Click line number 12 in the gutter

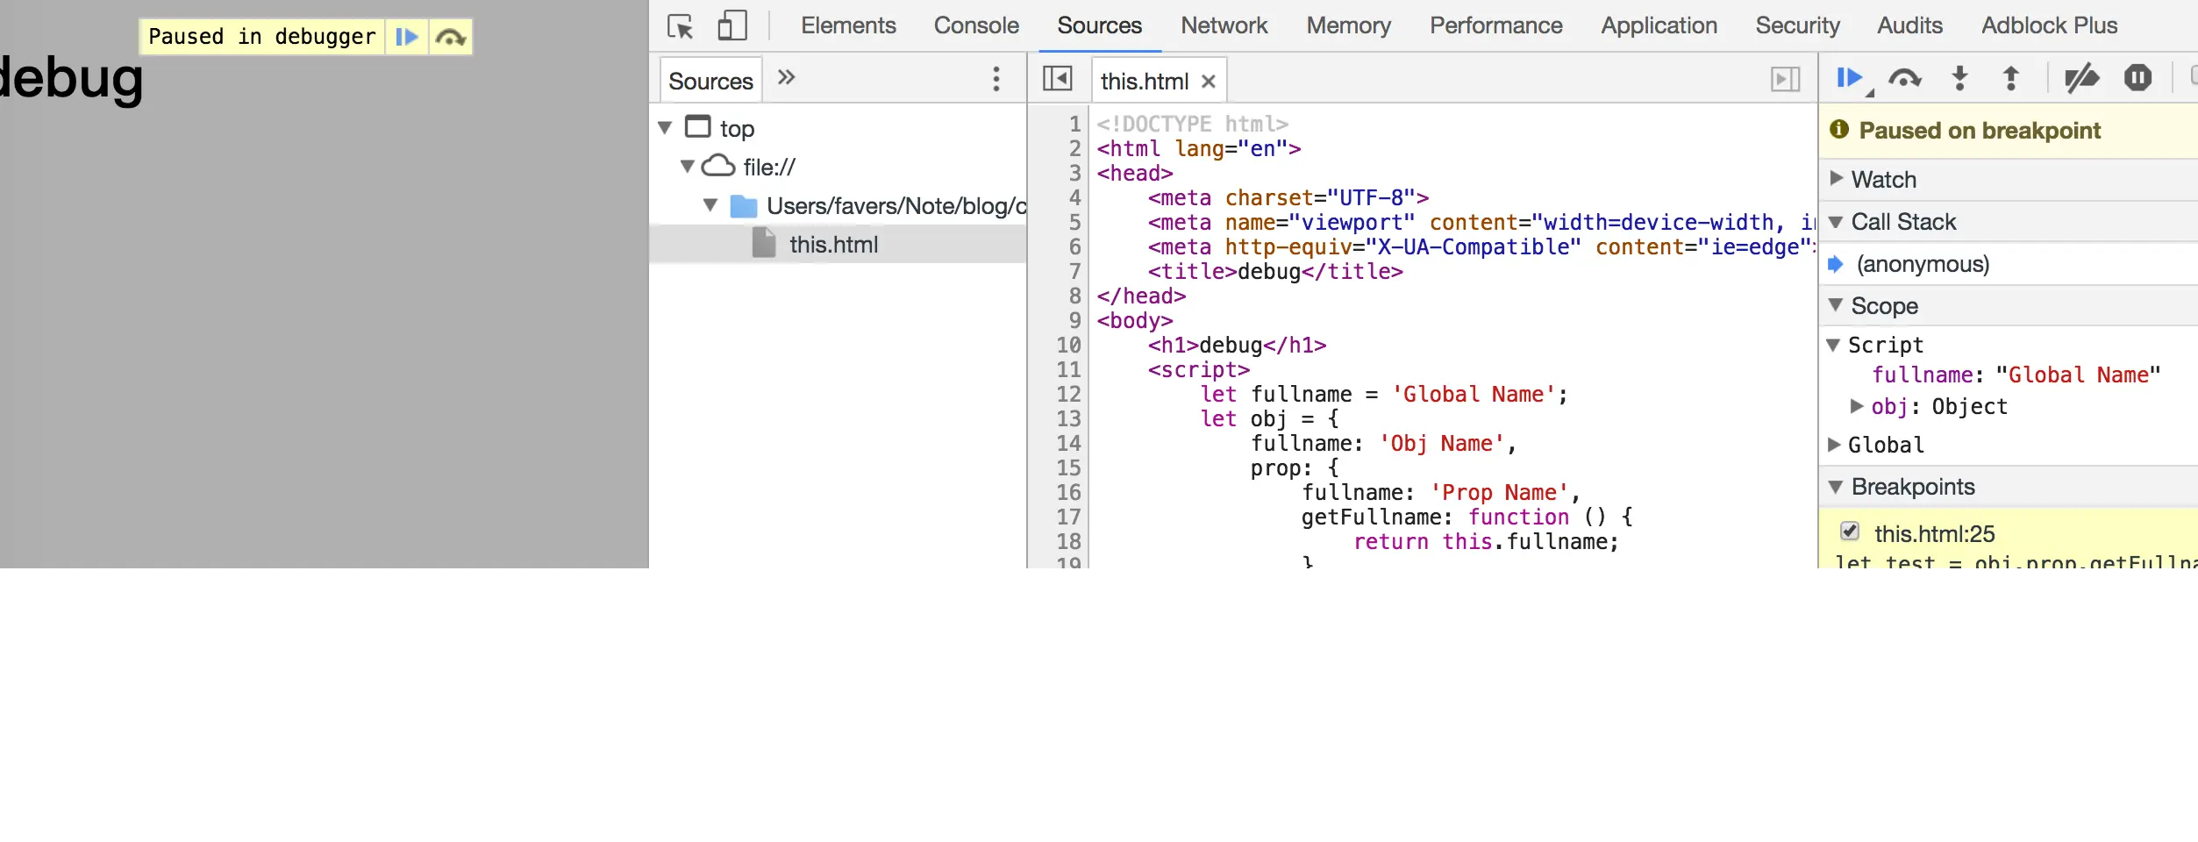click(1068, 395)
